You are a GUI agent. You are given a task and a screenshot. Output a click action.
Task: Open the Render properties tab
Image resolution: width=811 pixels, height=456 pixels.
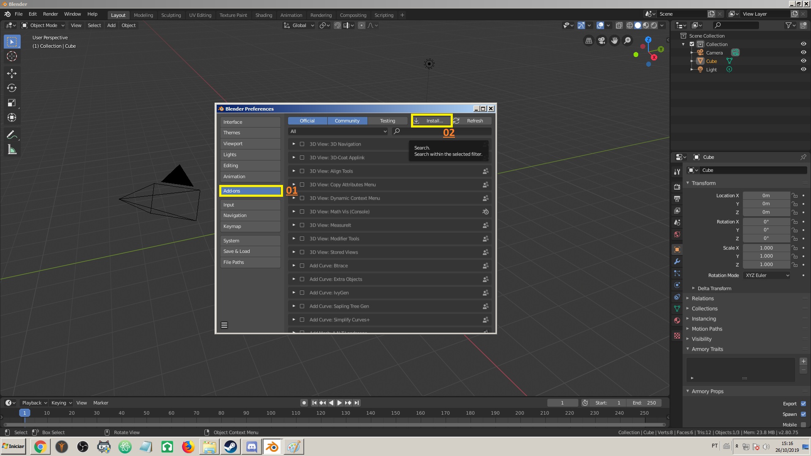pyautogui.click(x=677, y=187)
